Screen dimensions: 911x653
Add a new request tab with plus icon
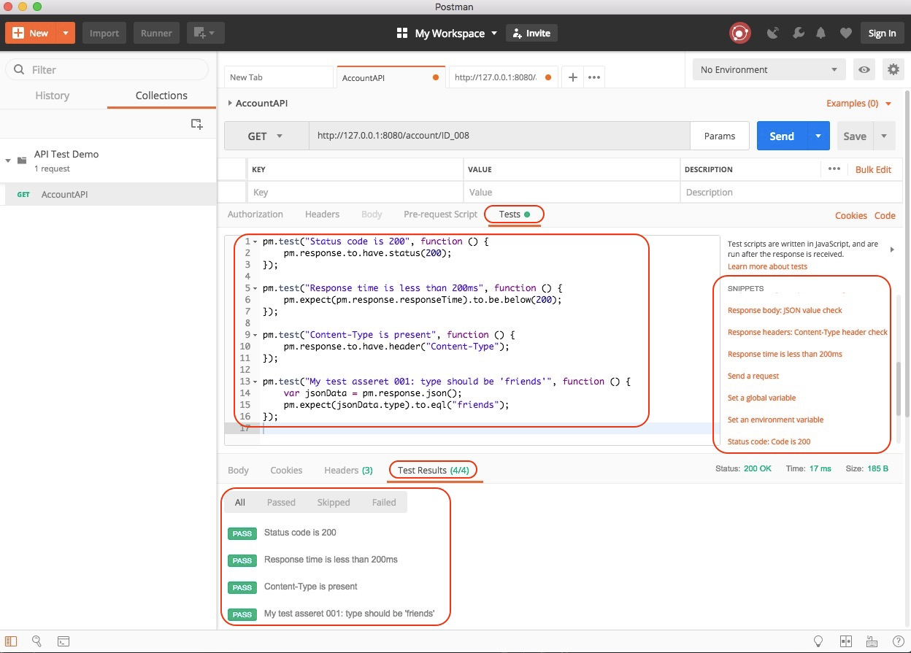pos(573,77)
